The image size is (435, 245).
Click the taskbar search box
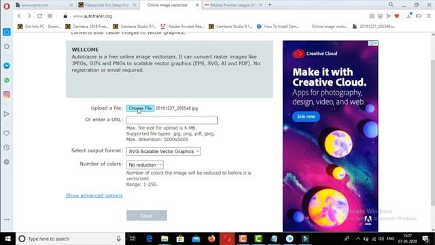coord(70,239)
